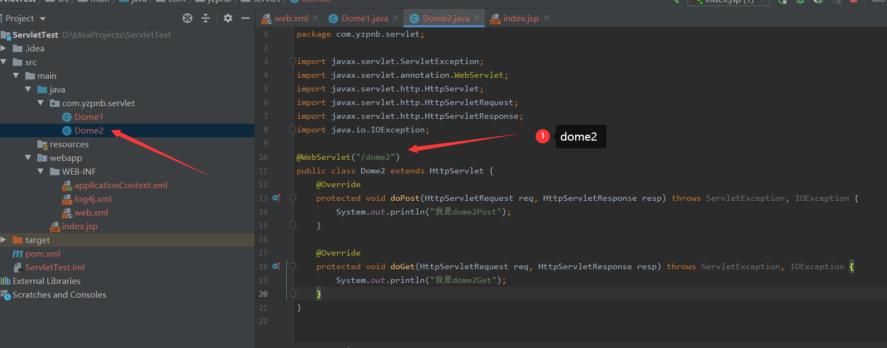This screenshot has width=887, height=348.
Task: Close the Dome2.java tab
Action: (477, 18)
